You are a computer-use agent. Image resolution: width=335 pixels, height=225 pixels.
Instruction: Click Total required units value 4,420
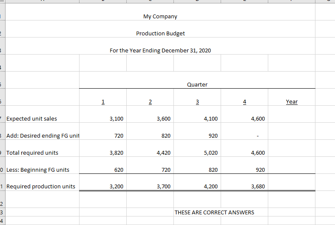click(150, 148)
